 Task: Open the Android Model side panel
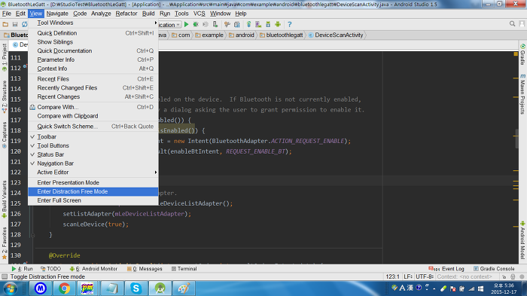[522, 240]
